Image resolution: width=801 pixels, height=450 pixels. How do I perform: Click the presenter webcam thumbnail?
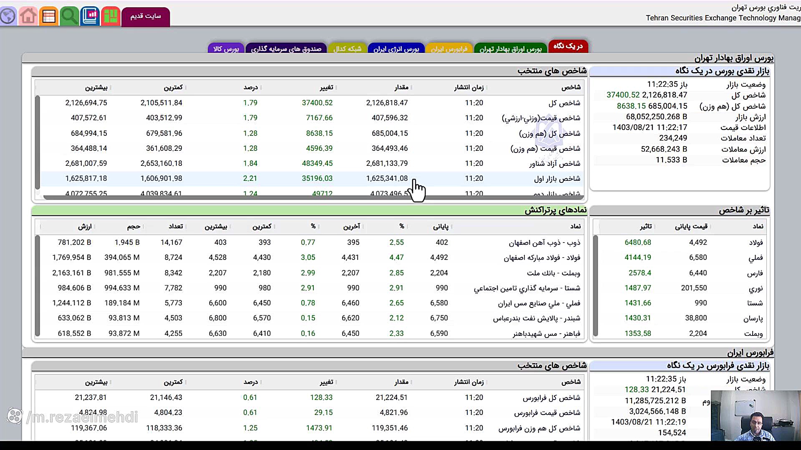coord(756,415)
